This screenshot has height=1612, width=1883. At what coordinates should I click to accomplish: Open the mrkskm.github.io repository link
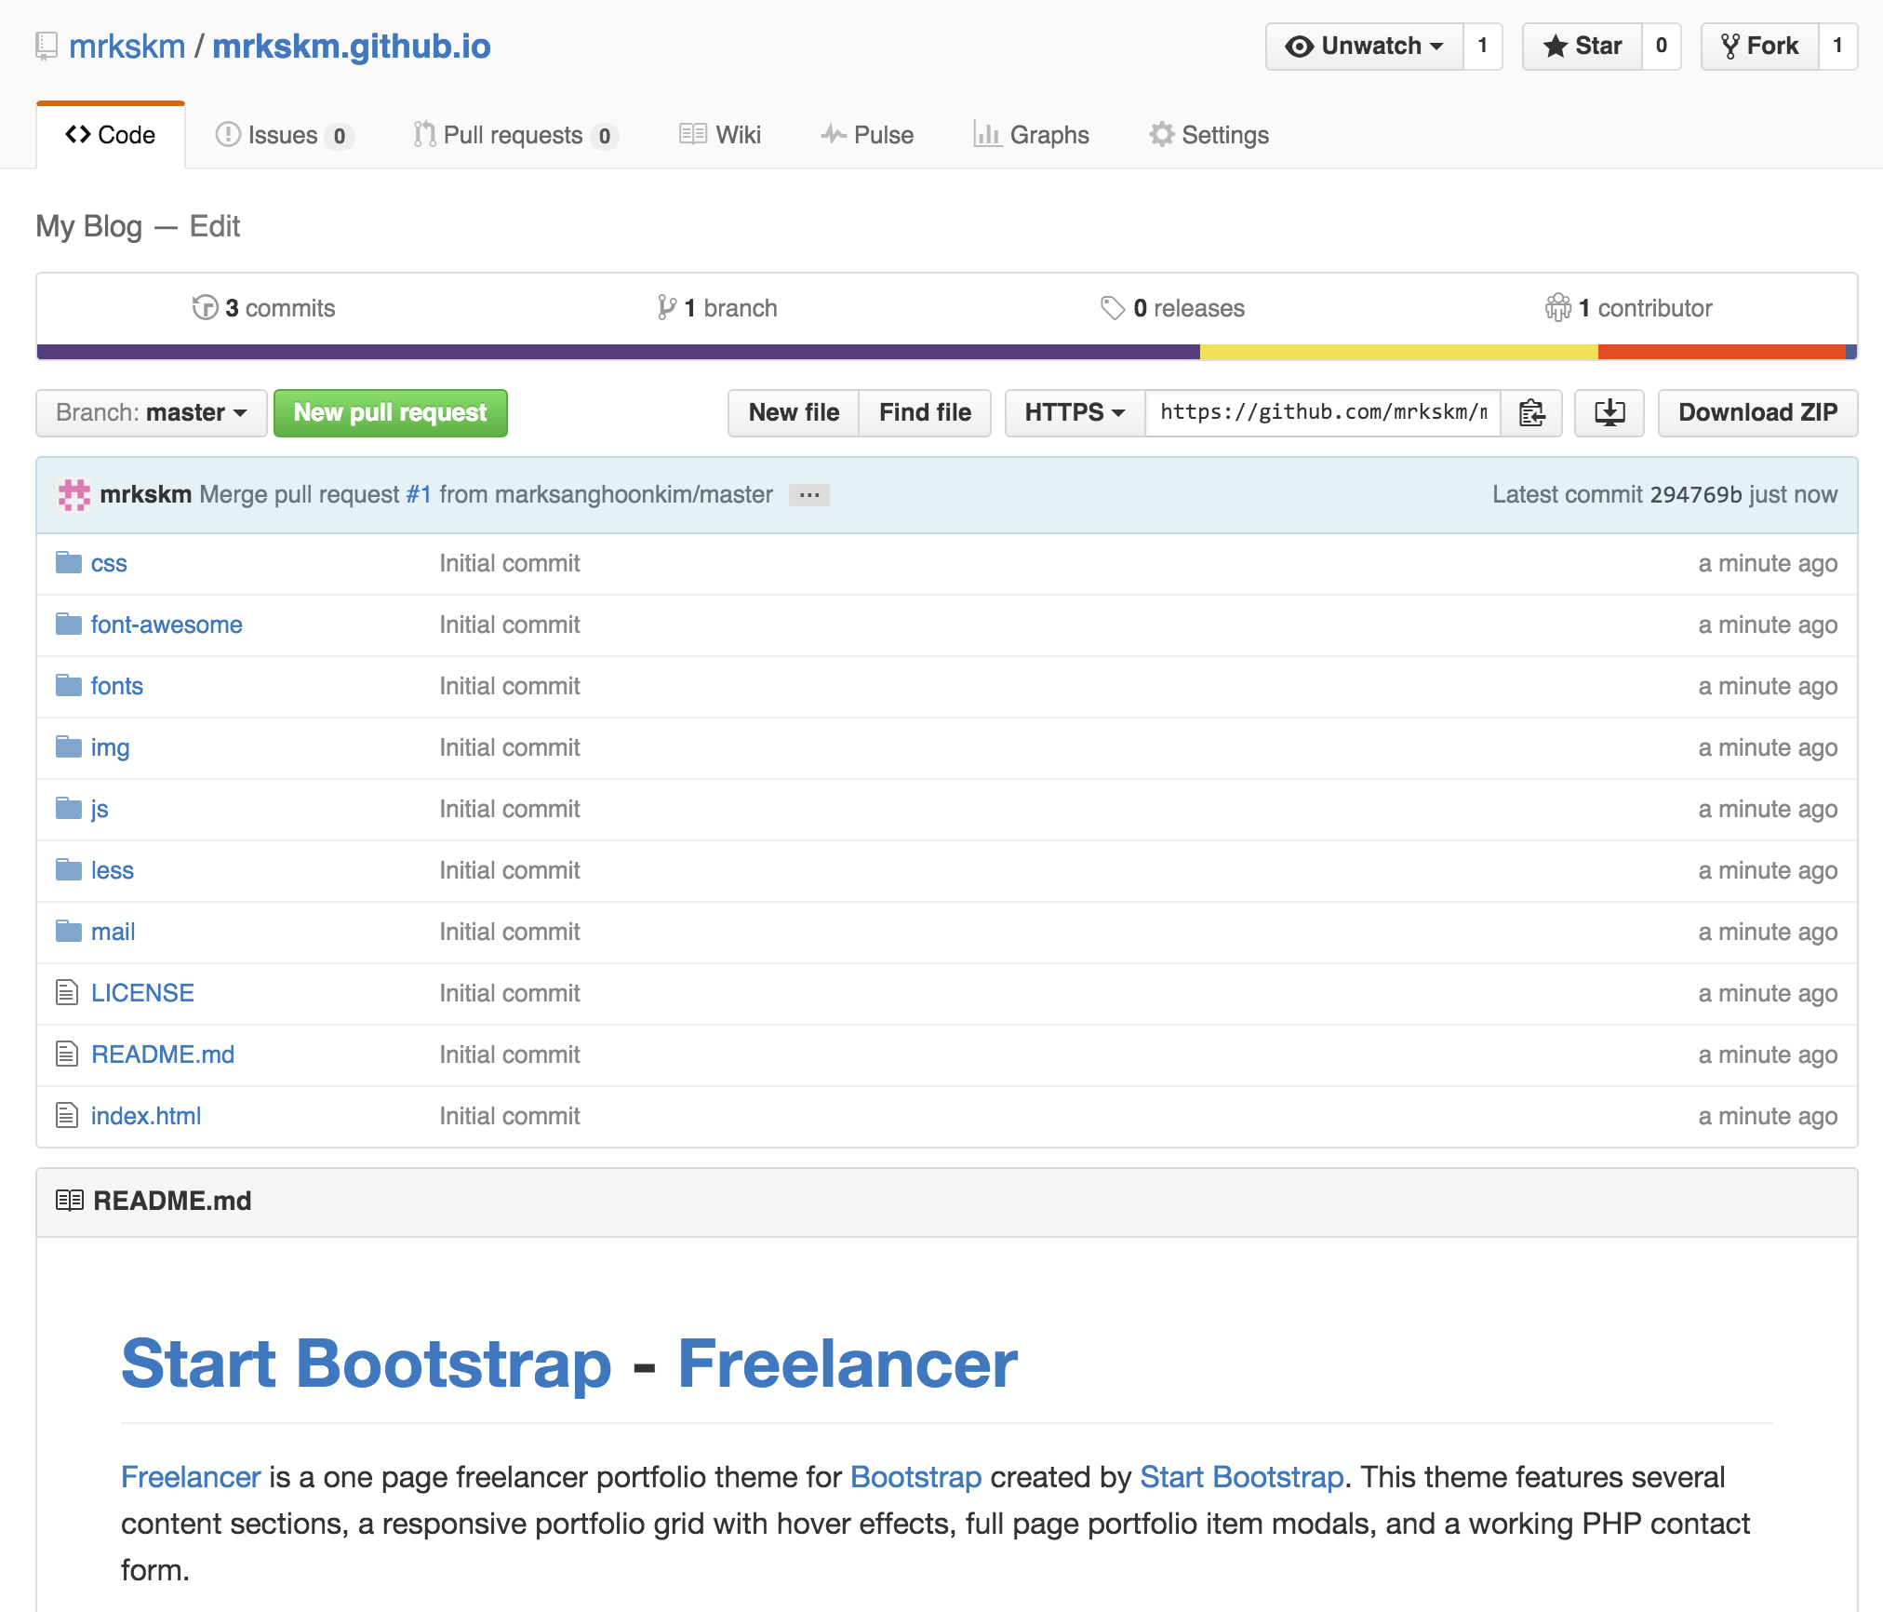(x=352, y=46)
